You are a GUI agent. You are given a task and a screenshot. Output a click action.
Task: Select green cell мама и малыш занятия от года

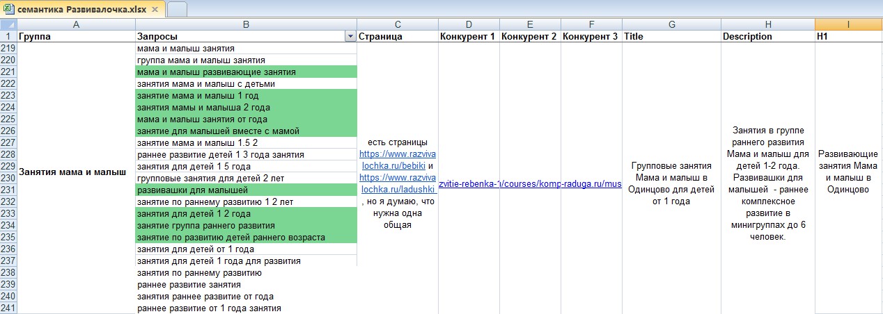point(246,119)
